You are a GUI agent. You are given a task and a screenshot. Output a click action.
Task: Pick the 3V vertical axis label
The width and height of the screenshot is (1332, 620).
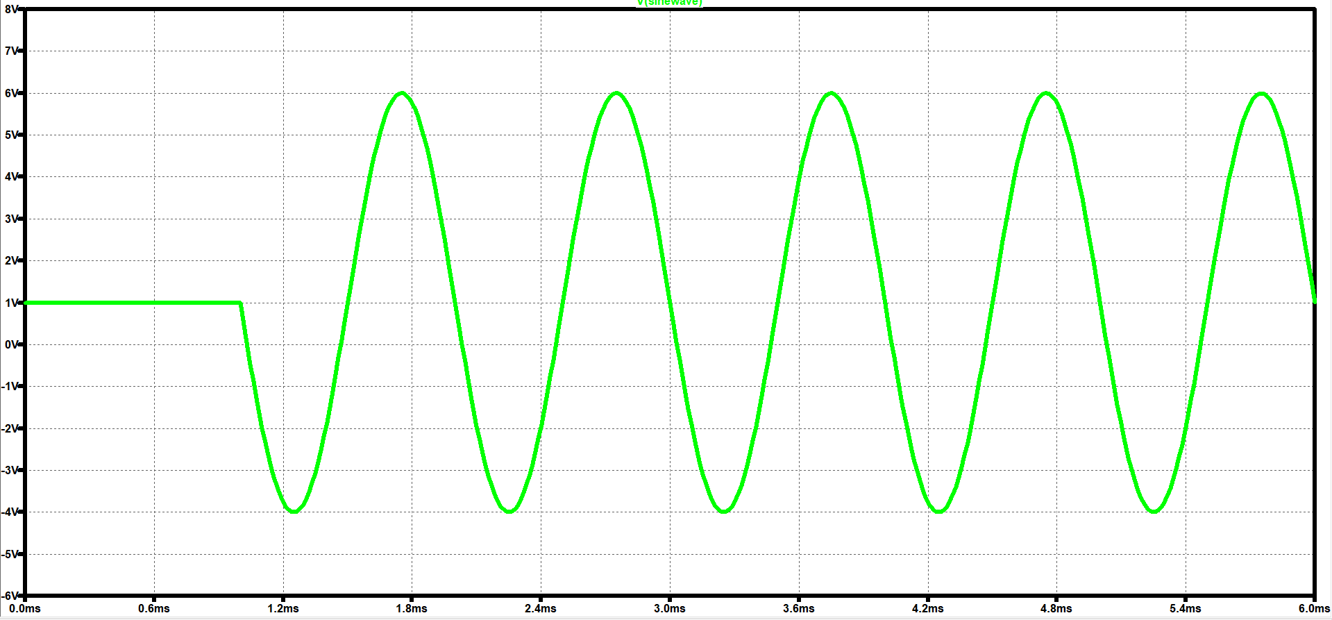pyautogui.click(x=11, y=219)
